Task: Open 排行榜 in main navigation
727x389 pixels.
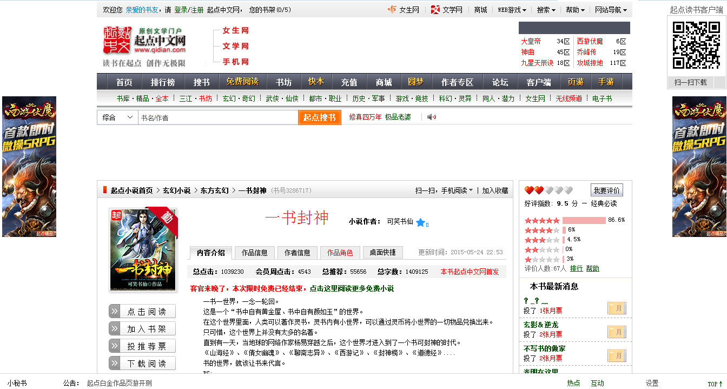Action: point(163,82)
